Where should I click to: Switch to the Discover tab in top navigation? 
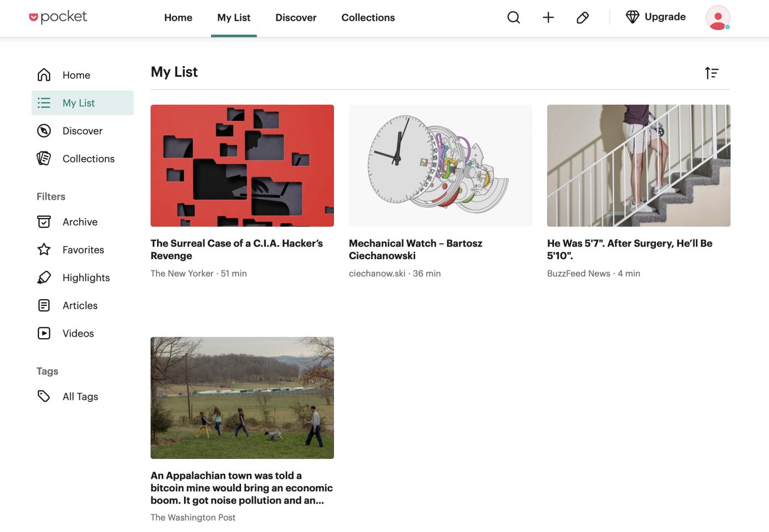(x=296, y=18)
